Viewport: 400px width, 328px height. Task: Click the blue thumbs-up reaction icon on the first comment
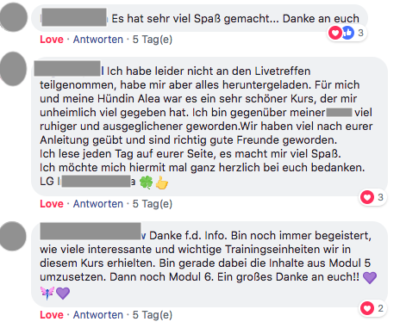coord(347,33)
